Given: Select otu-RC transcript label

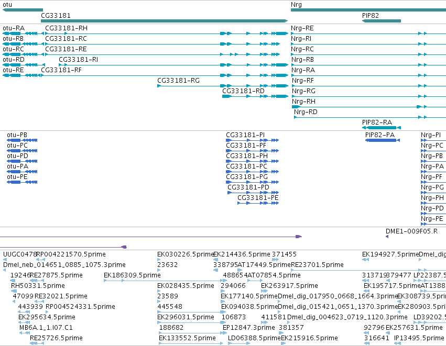Looking at the screenshot, I should click(14, 49).
